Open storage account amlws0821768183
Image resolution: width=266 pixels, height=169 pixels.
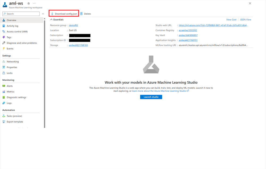pyautogui.click(x=78, y=45)
